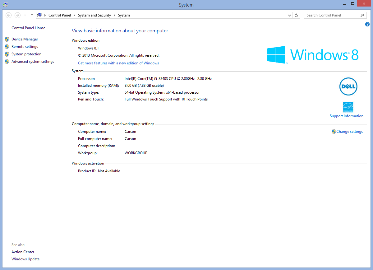Viewport: 373px width, 270px height.
Task: Open Support Information link
Action: click(347, 116)
